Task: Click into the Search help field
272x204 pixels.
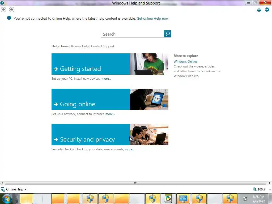Action: (x=132, y=34)
